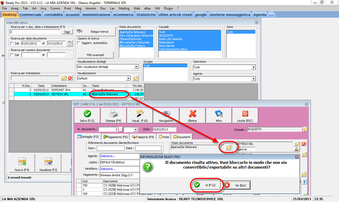
Task: Decline with No (Esc) button
Action: tap(237, 185)
